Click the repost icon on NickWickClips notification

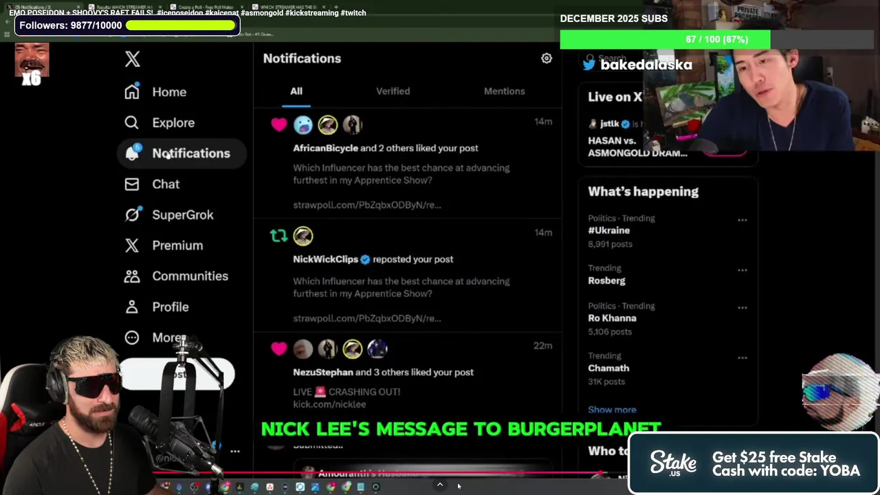click(278, 236)
